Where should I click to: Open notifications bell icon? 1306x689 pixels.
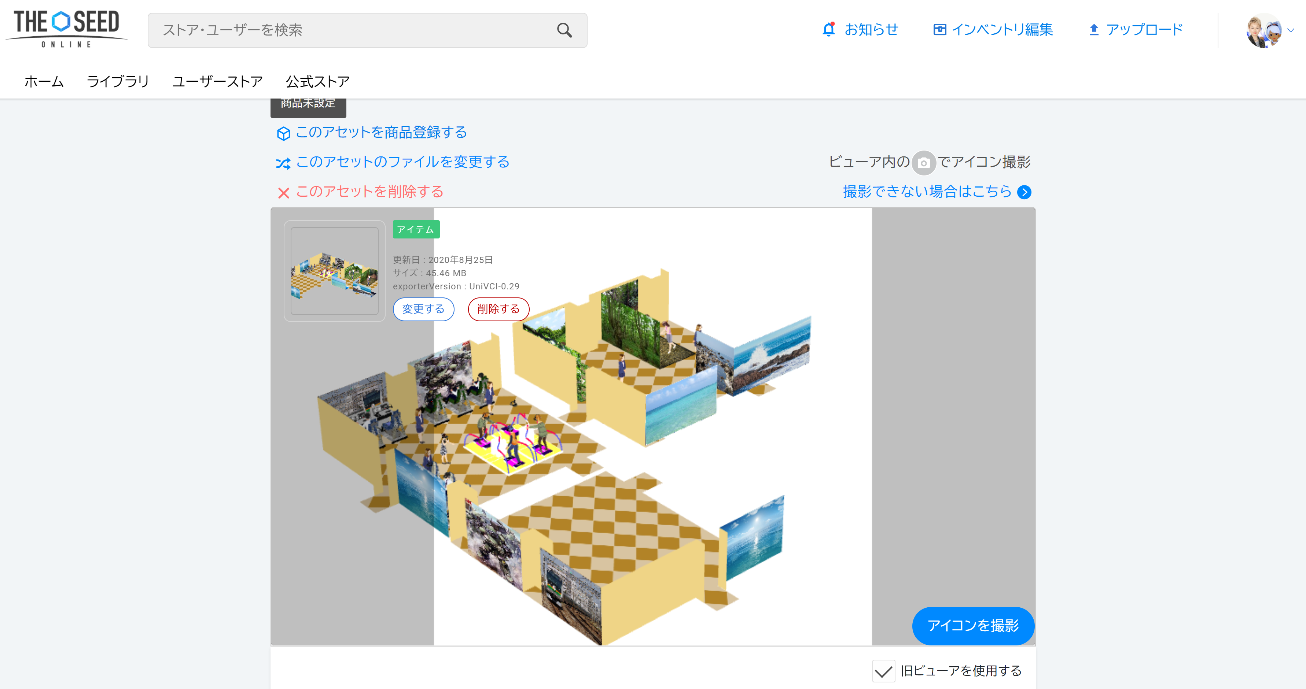pos(828,29)
